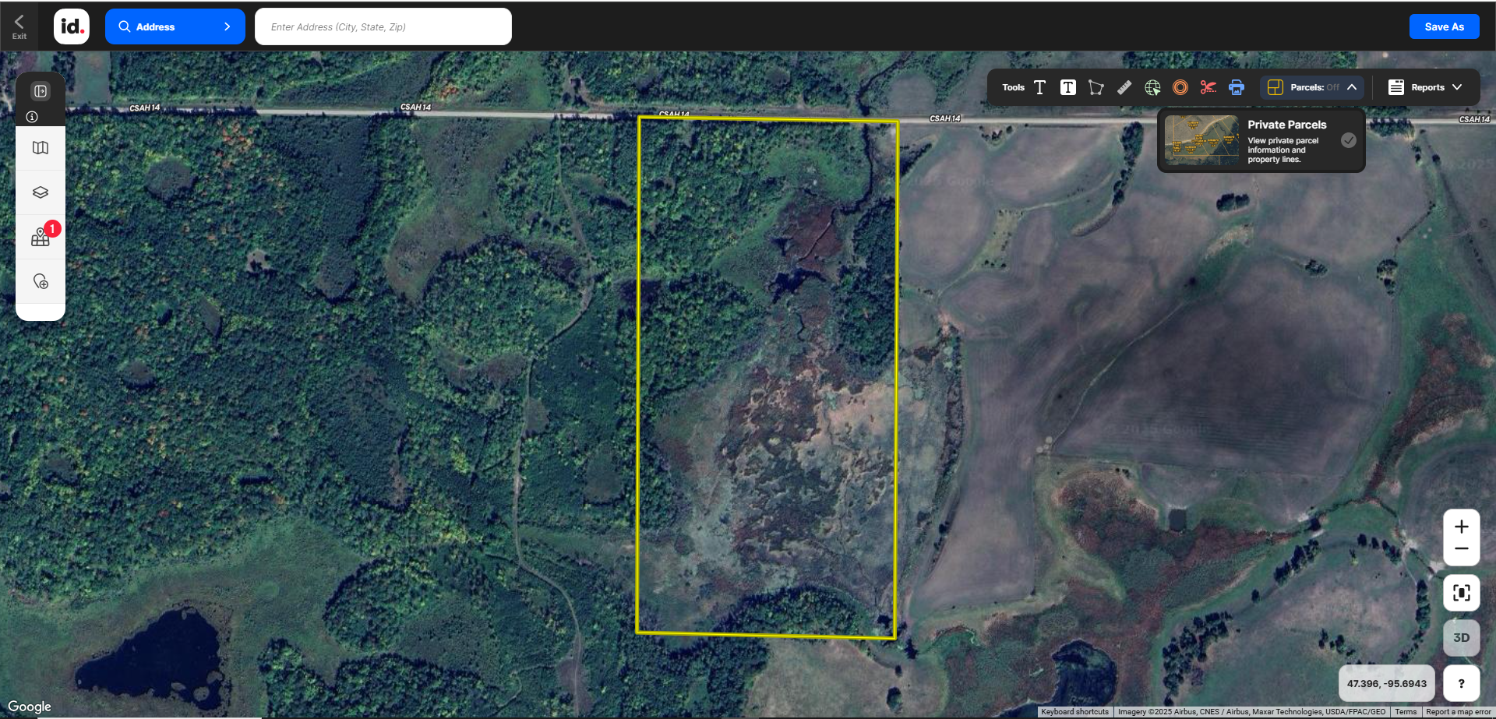Select the ruler measure tool

[1124, 87]
